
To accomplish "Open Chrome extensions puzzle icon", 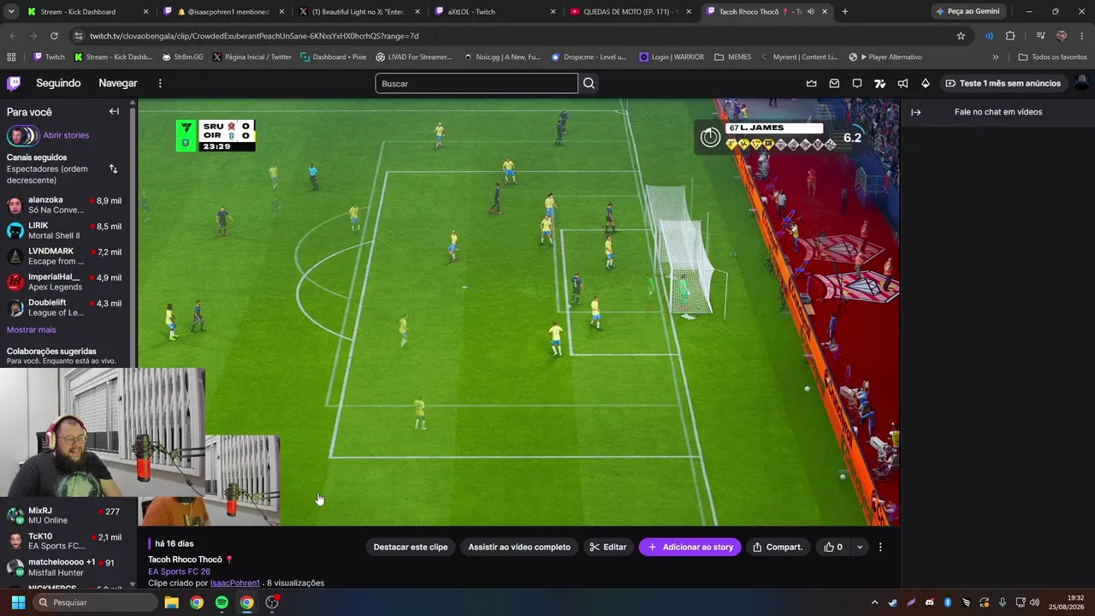I will pyautogui.click(x=1010, y=36).
